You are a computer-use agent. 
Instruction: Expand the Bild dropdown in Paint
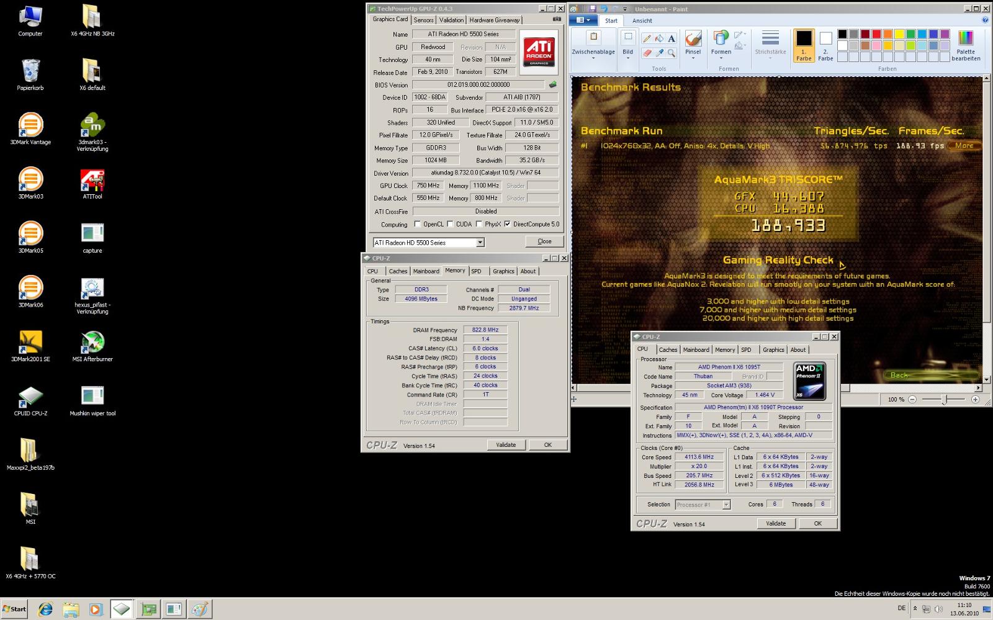point(627,58)
